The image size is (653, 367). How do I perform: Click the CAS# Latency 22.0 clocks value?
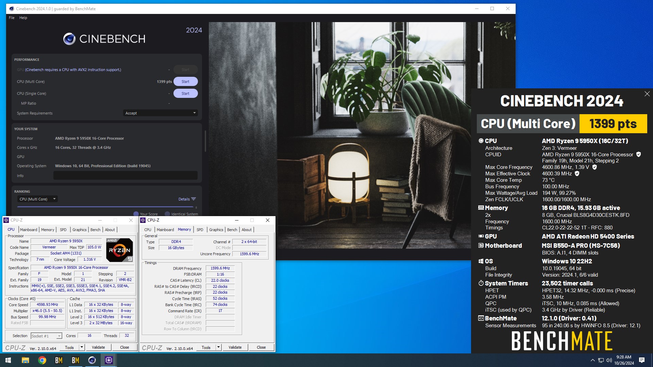[x=220, y=280]
